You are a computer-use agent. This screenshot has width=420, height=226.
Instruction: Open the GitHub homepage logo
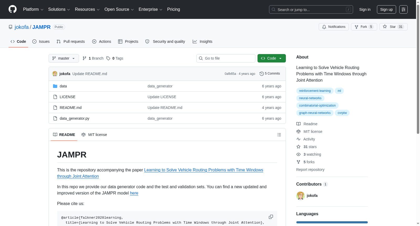click(13, 9)
